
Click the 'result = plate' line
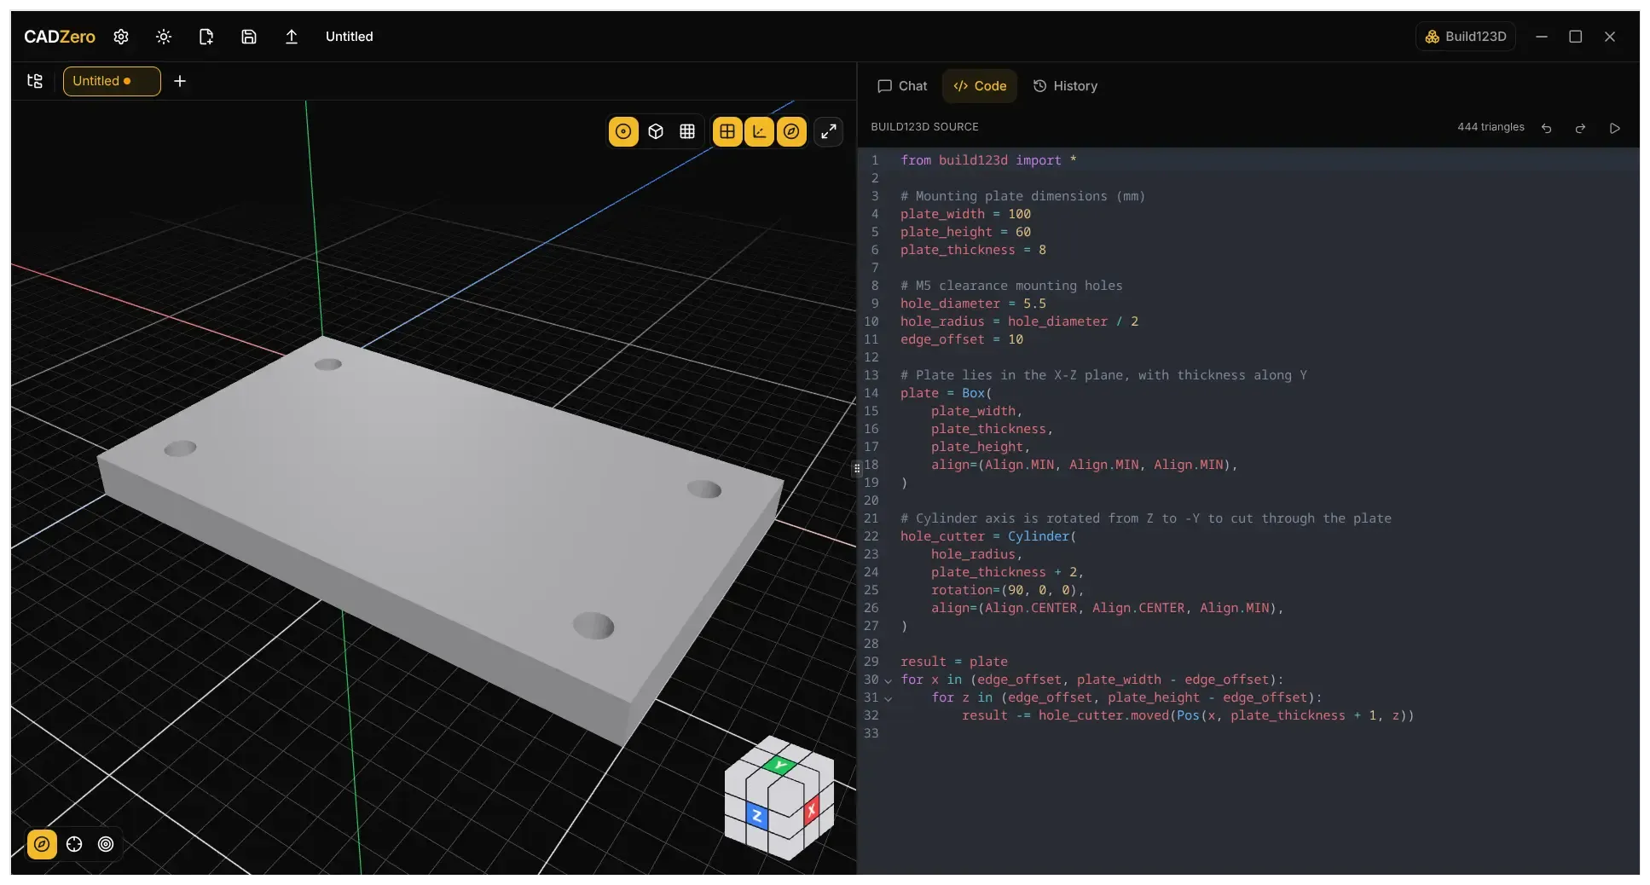[x=954, y=662]
